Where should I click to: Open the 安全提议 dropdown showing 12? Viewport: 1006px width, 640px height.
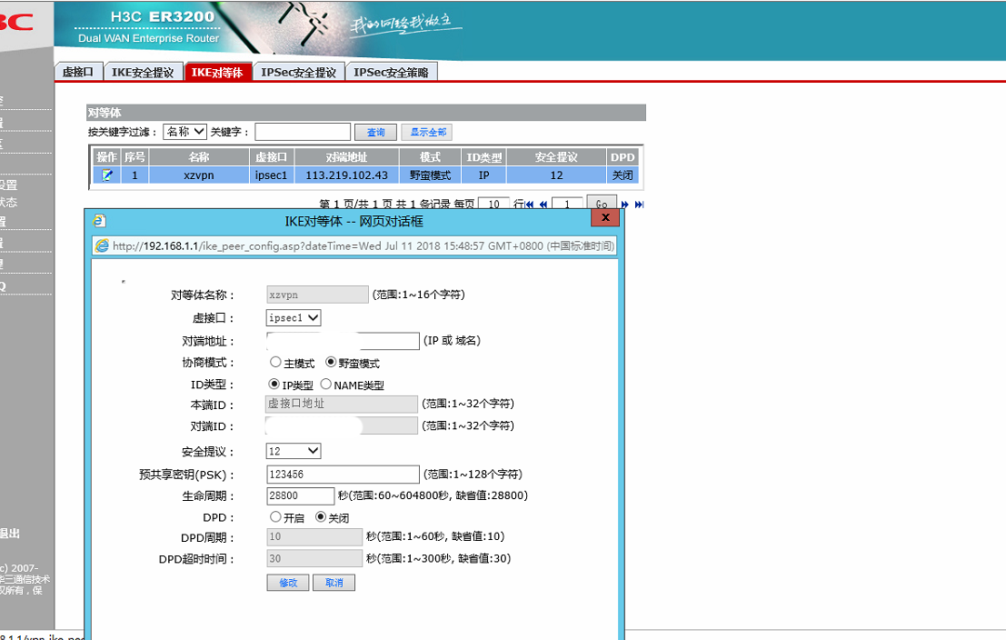[294, 451]
